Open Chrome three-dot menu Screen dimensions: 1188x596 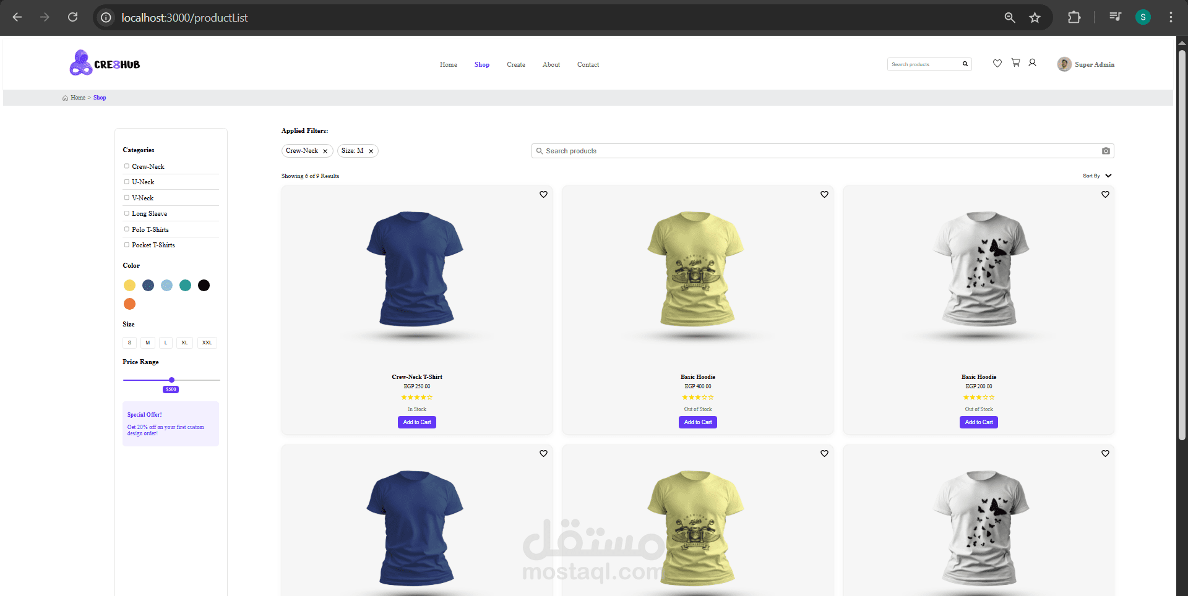[1171, 17]
